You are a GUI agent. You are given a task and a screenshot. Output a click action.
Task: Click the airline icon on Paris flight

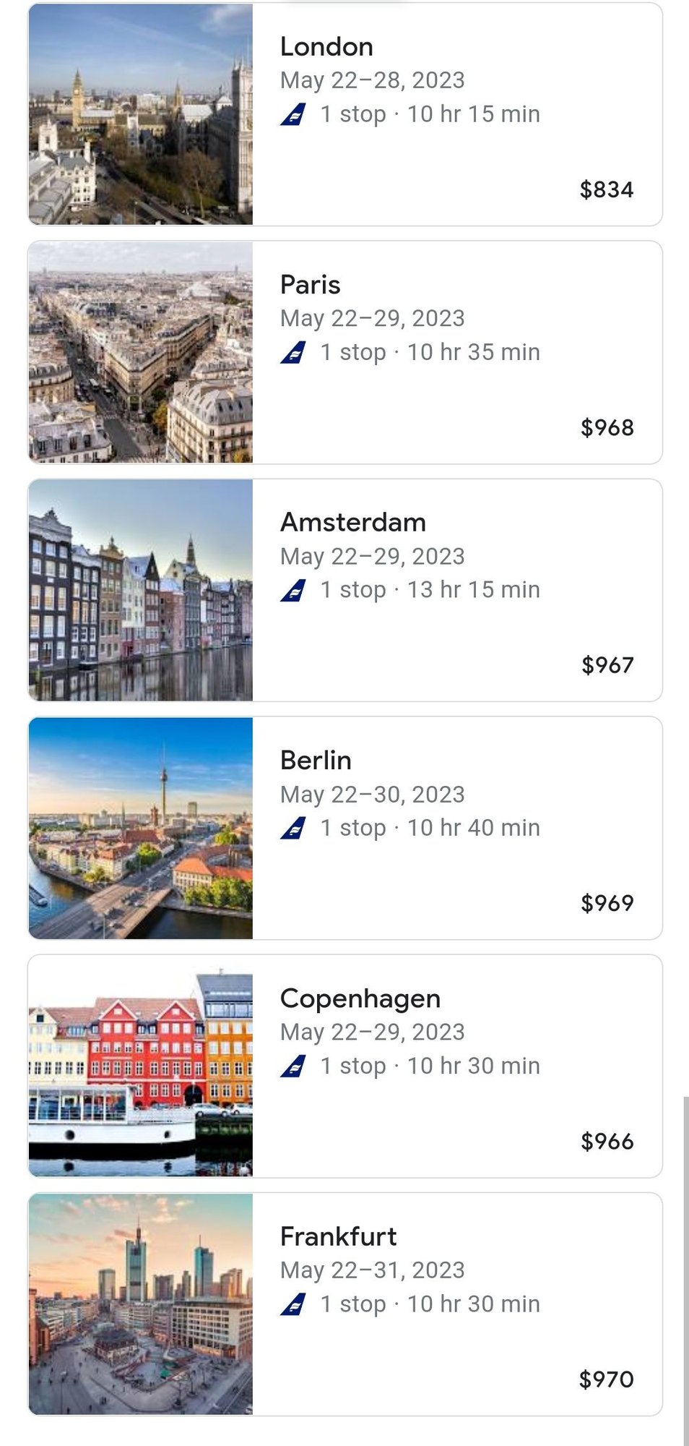coord(293,353)
